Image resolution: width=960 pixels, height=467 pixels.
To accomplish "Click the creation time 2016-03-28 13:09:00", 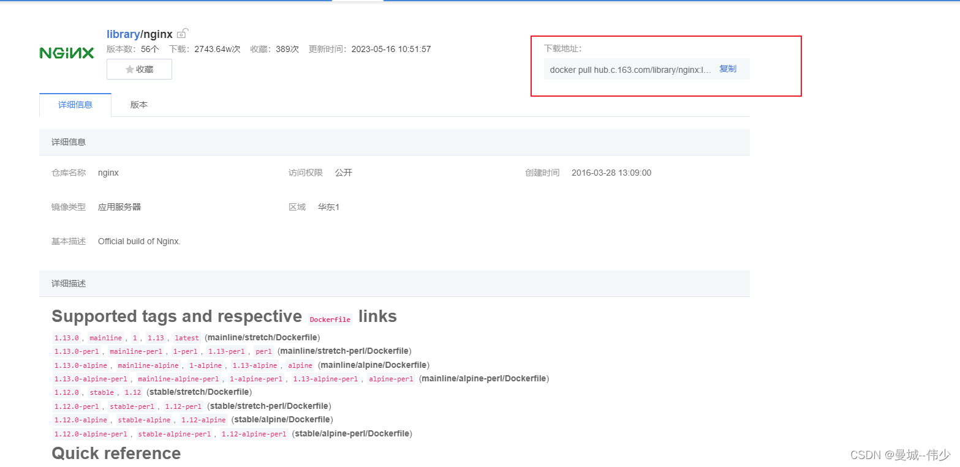I will [x=611, y=173].
